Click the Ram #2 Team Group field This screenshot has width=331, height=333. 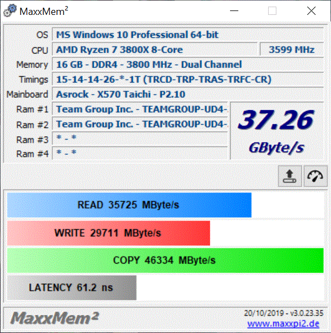point(140,124)
